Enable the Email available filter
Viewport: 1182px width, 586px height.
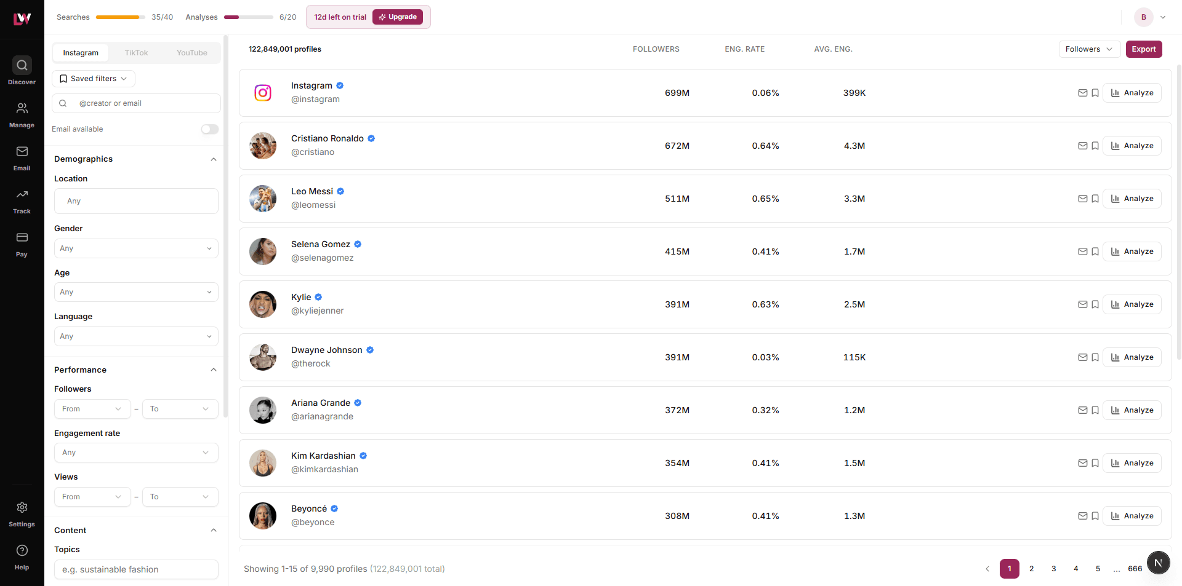pos(209,129)
